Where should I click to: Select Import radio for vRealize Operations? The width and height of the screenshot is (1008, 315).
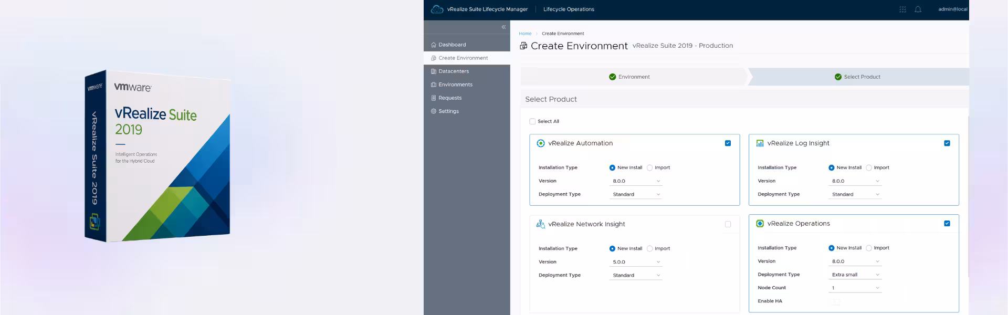(x=869, y=248)
